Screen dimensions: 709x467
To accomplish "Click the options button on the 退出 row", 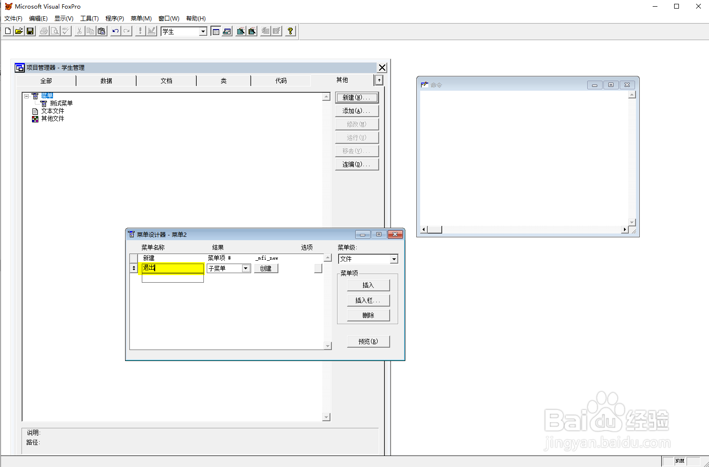I will pyautogui.click(x=318, y=268).
